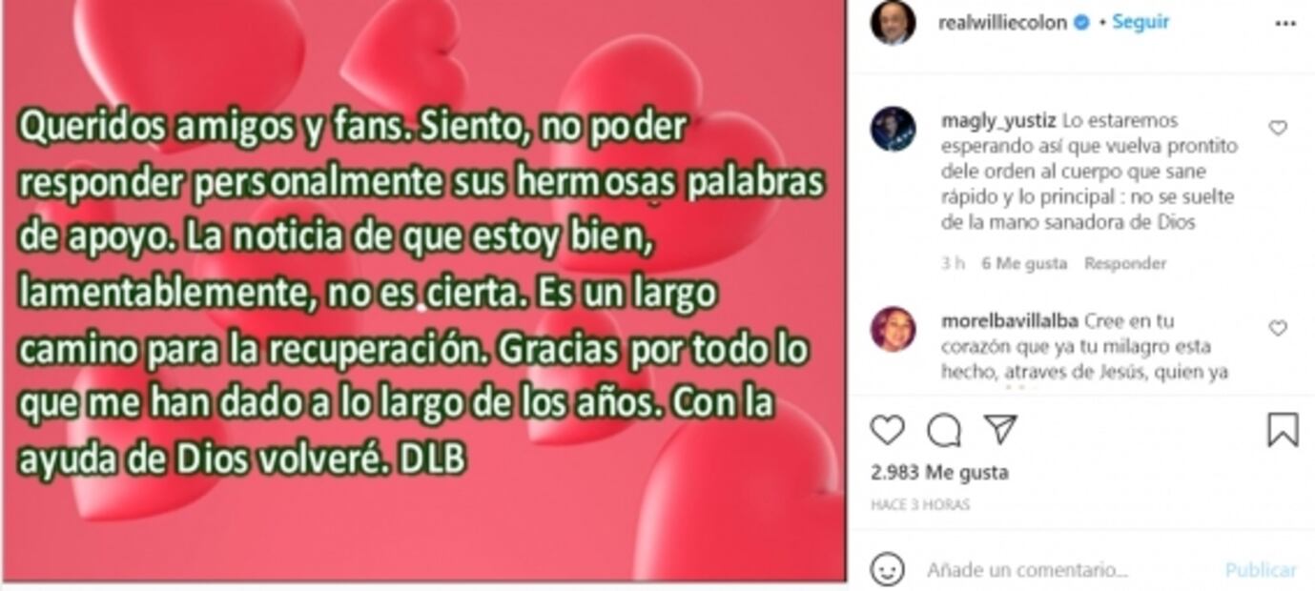Screen dimensions: 1315x591
Task: Open the emoji picker smiley icon
Action: (887, 570)
